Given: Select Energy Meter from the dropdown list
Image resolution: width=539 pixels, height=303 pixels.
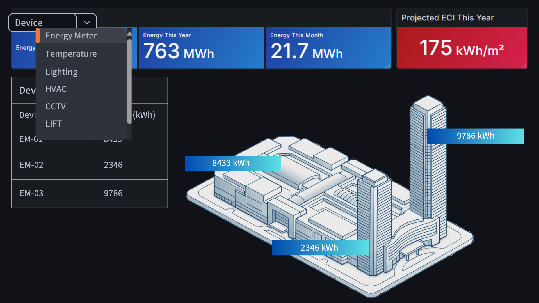Looking at the screenshot, I should pos(71,36).
